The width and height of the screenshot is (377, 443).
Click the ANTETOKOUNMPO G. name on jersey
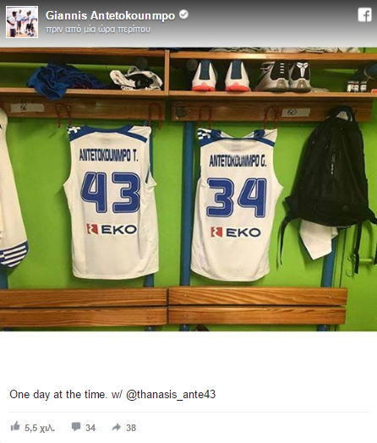238,161
